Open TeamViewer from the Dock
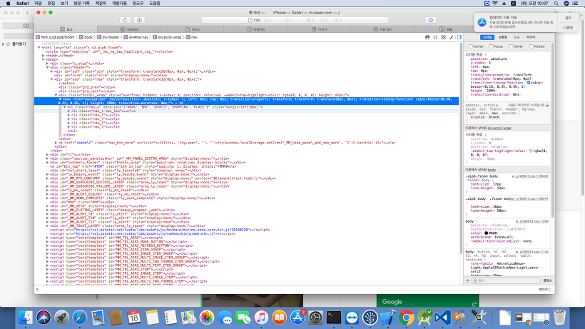This screenshot has width=585, height=329. click(352, 318)
